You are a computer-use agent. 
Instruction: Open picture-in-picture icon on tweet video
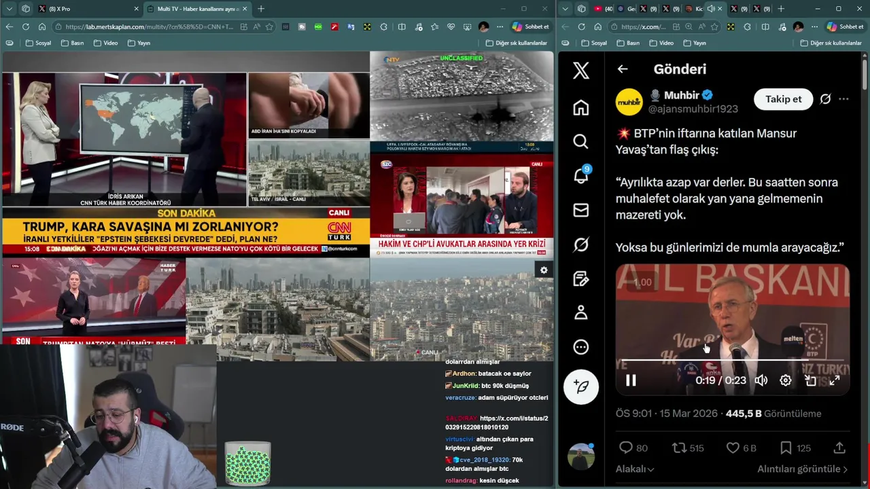click(810, 380)
